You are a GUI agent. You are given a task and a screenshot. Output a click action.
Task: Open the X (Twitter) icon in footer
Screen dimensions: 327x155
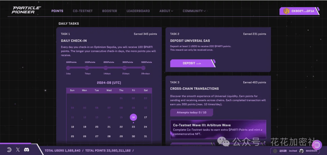coord(18,150)
